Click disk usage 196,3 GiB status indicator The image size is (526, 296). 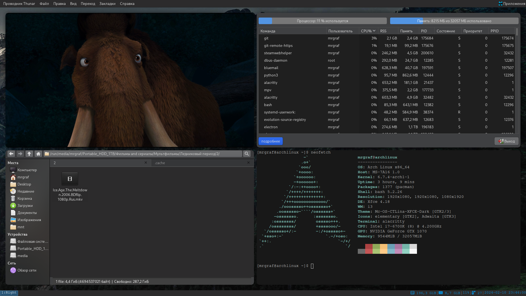424,293
